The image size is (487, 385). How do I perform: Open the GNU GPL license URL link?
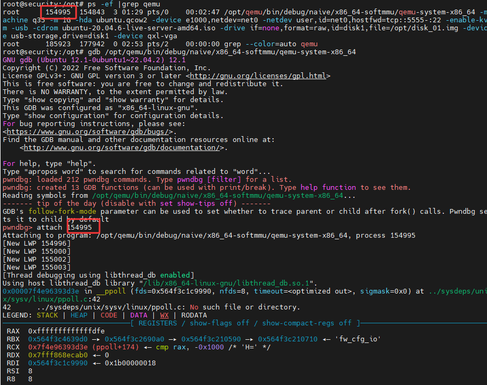click(260, 76)
